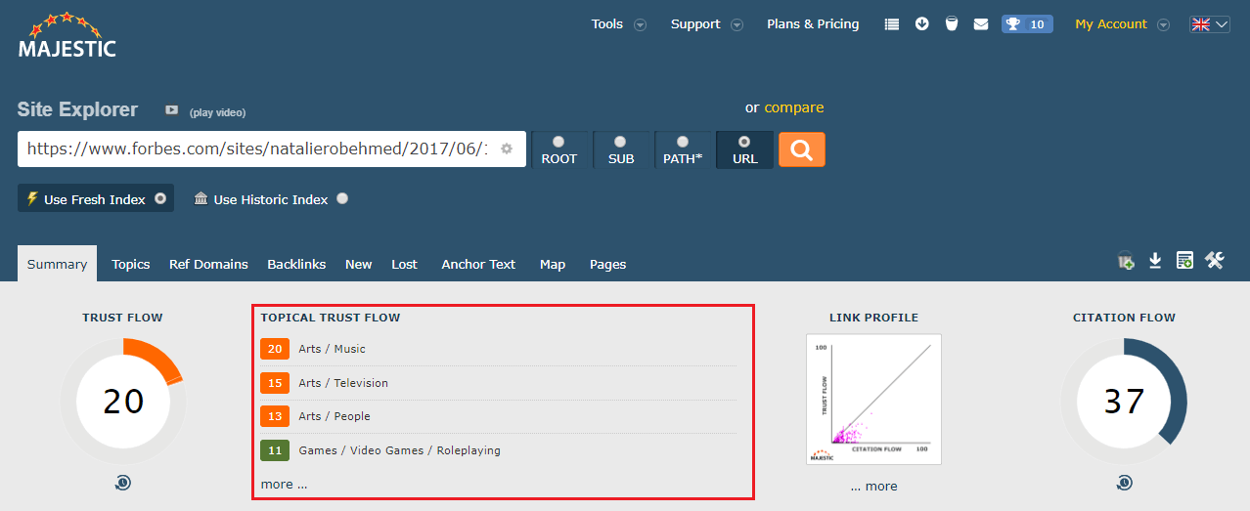Click the Arts / People topic
Image resolution: width=1250 pixels, height=511 pixels.
[x=335, y=416]
